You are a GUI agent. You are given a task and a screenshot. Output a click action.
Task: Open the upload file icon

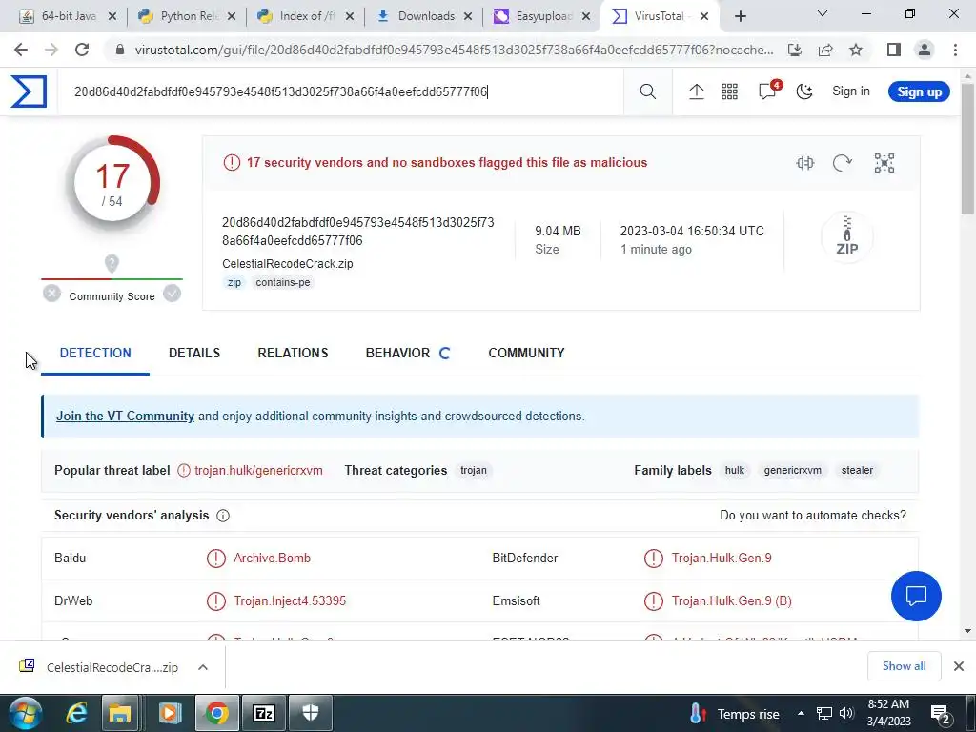tap(696, 92)
